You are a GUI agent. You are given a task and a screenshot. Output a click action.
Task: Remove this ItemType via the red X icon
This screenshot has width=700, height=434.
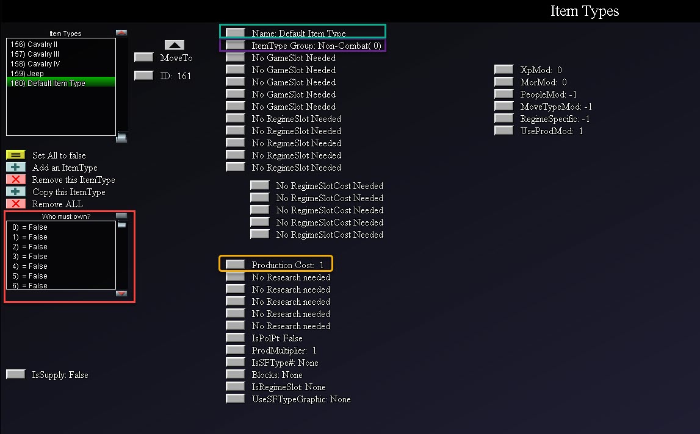[x=15, y=179]
